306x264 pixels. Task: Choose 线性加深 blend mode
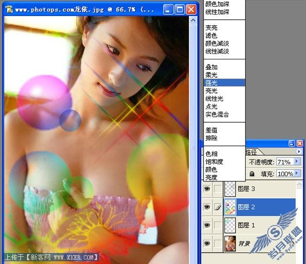[x=217, y=12]
